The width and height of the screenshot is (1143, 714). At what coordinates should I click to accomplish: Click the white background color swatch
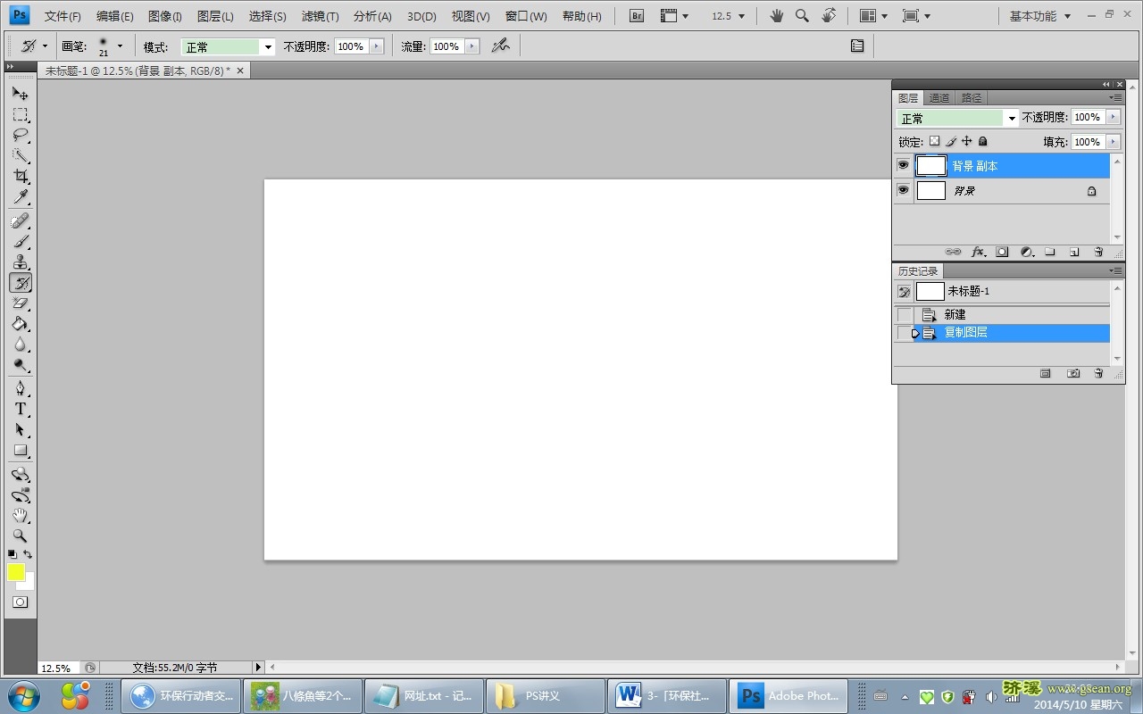click(29, 584)
